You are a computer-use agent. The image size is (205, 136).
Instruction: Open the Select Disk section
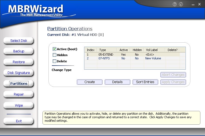pos(19,41)
